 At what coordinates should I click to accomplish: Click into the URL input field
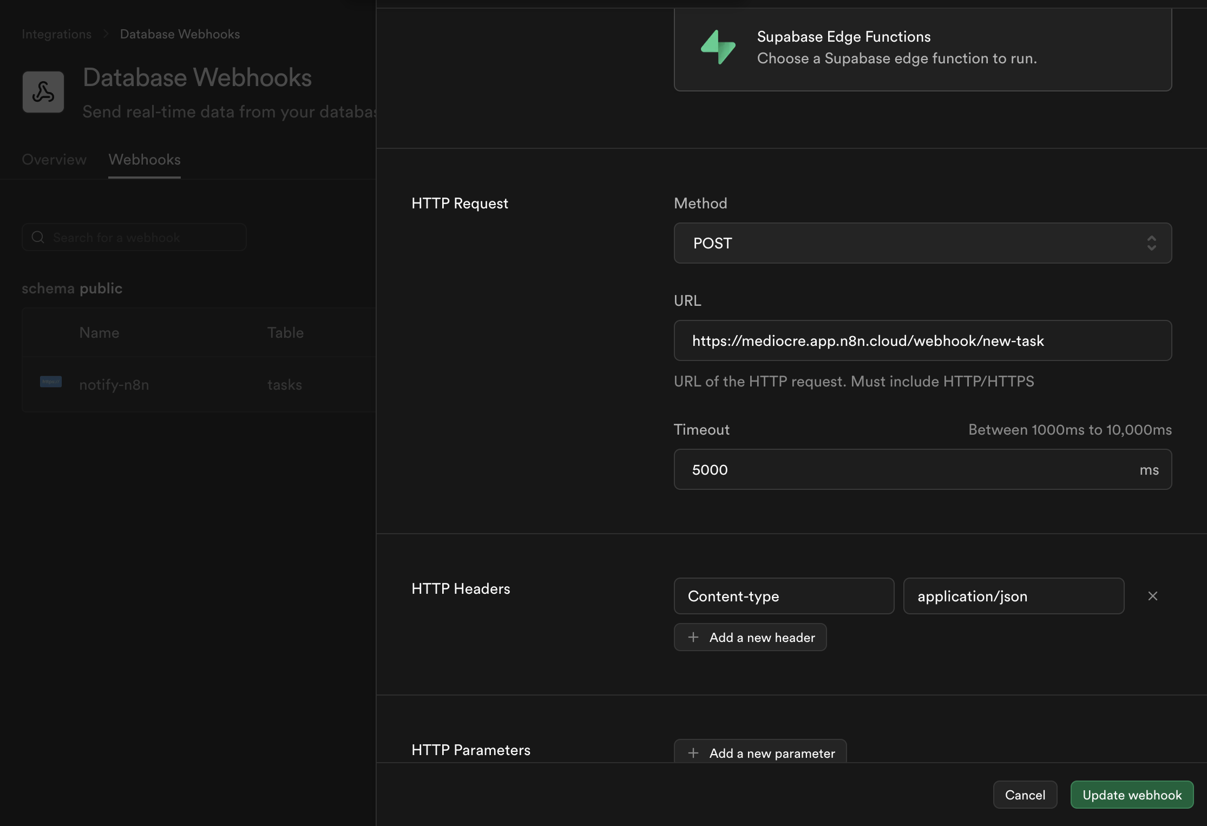[922, 340]
